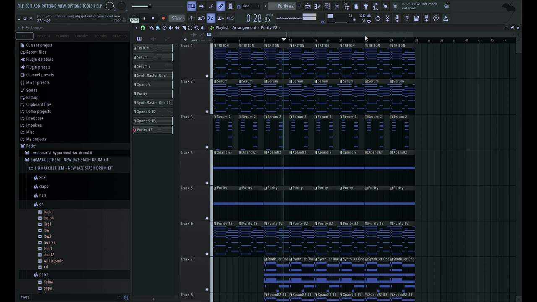Open the project info chat bubble icon
Image resolution: width=537 pixels, height=302 pixels.
(436, 18)
